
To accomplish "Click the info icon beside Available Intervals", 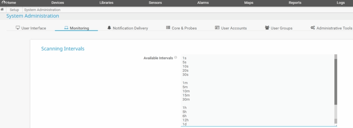I will [x=176, y=58].
